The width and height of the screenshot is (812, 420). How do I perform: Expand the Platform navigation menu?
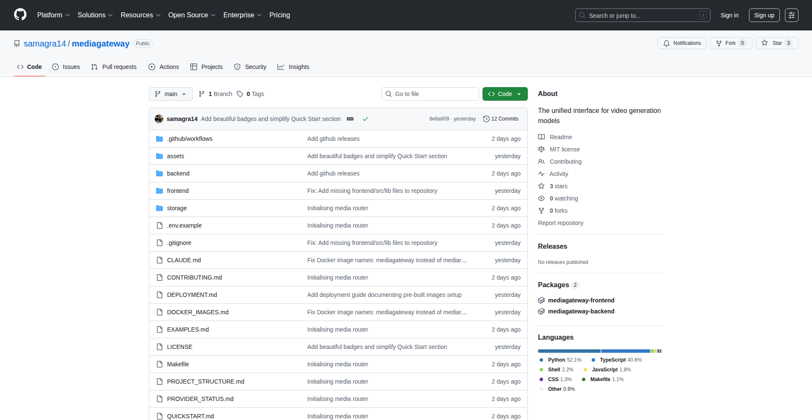point(53,15)
